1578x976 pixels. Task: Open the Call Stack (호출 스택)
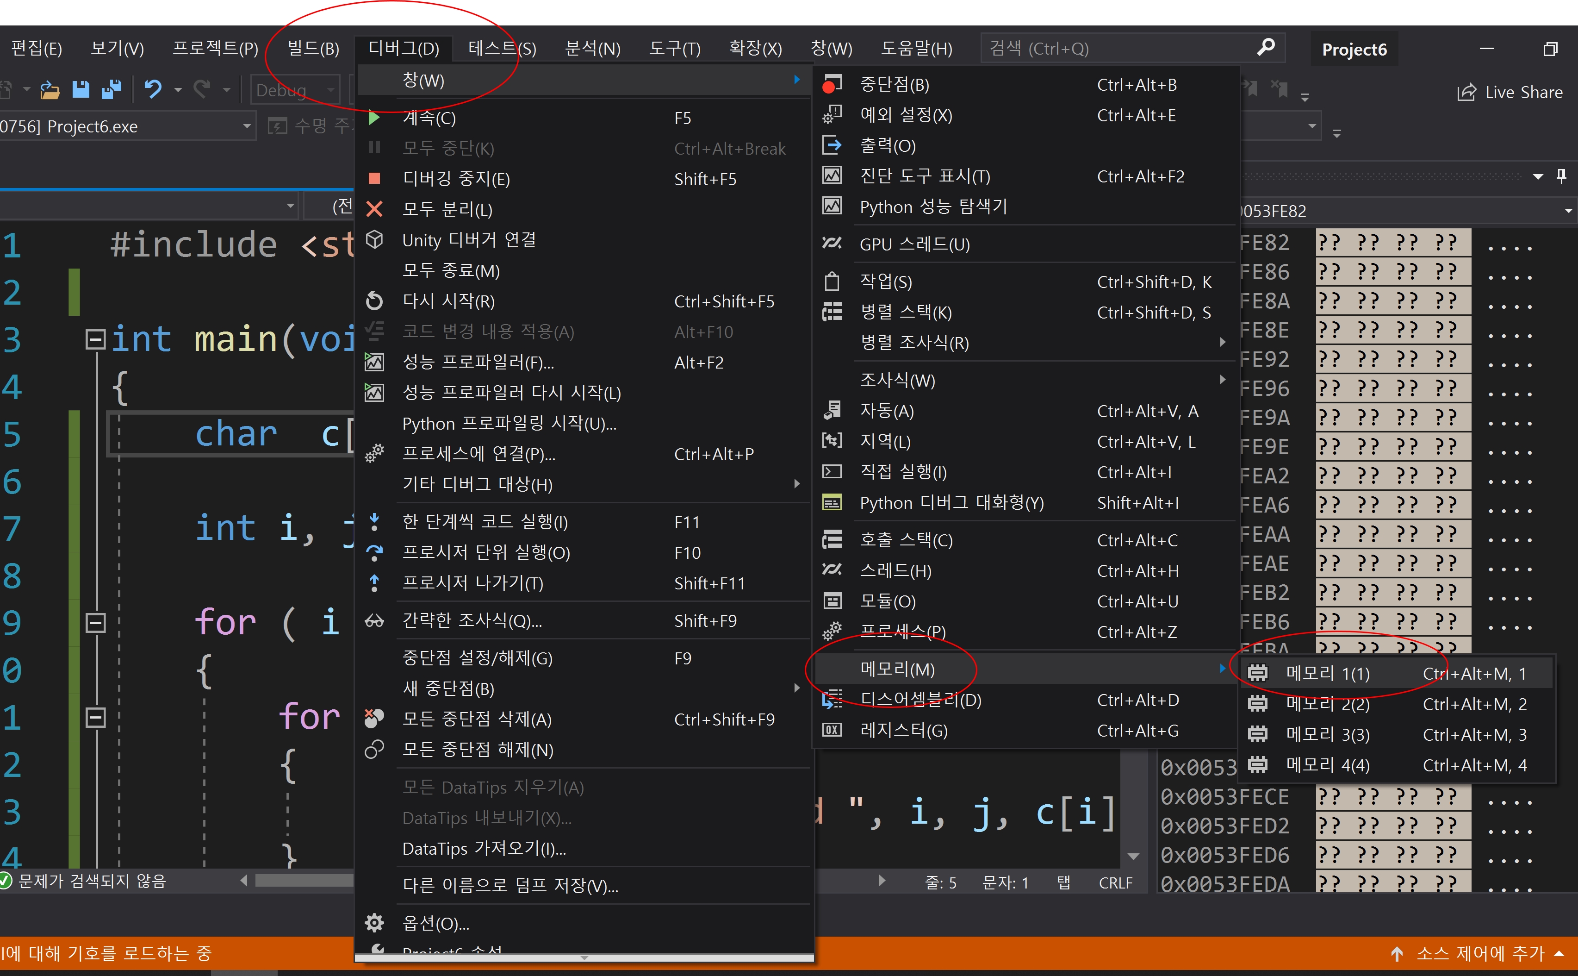point(1026,540)
